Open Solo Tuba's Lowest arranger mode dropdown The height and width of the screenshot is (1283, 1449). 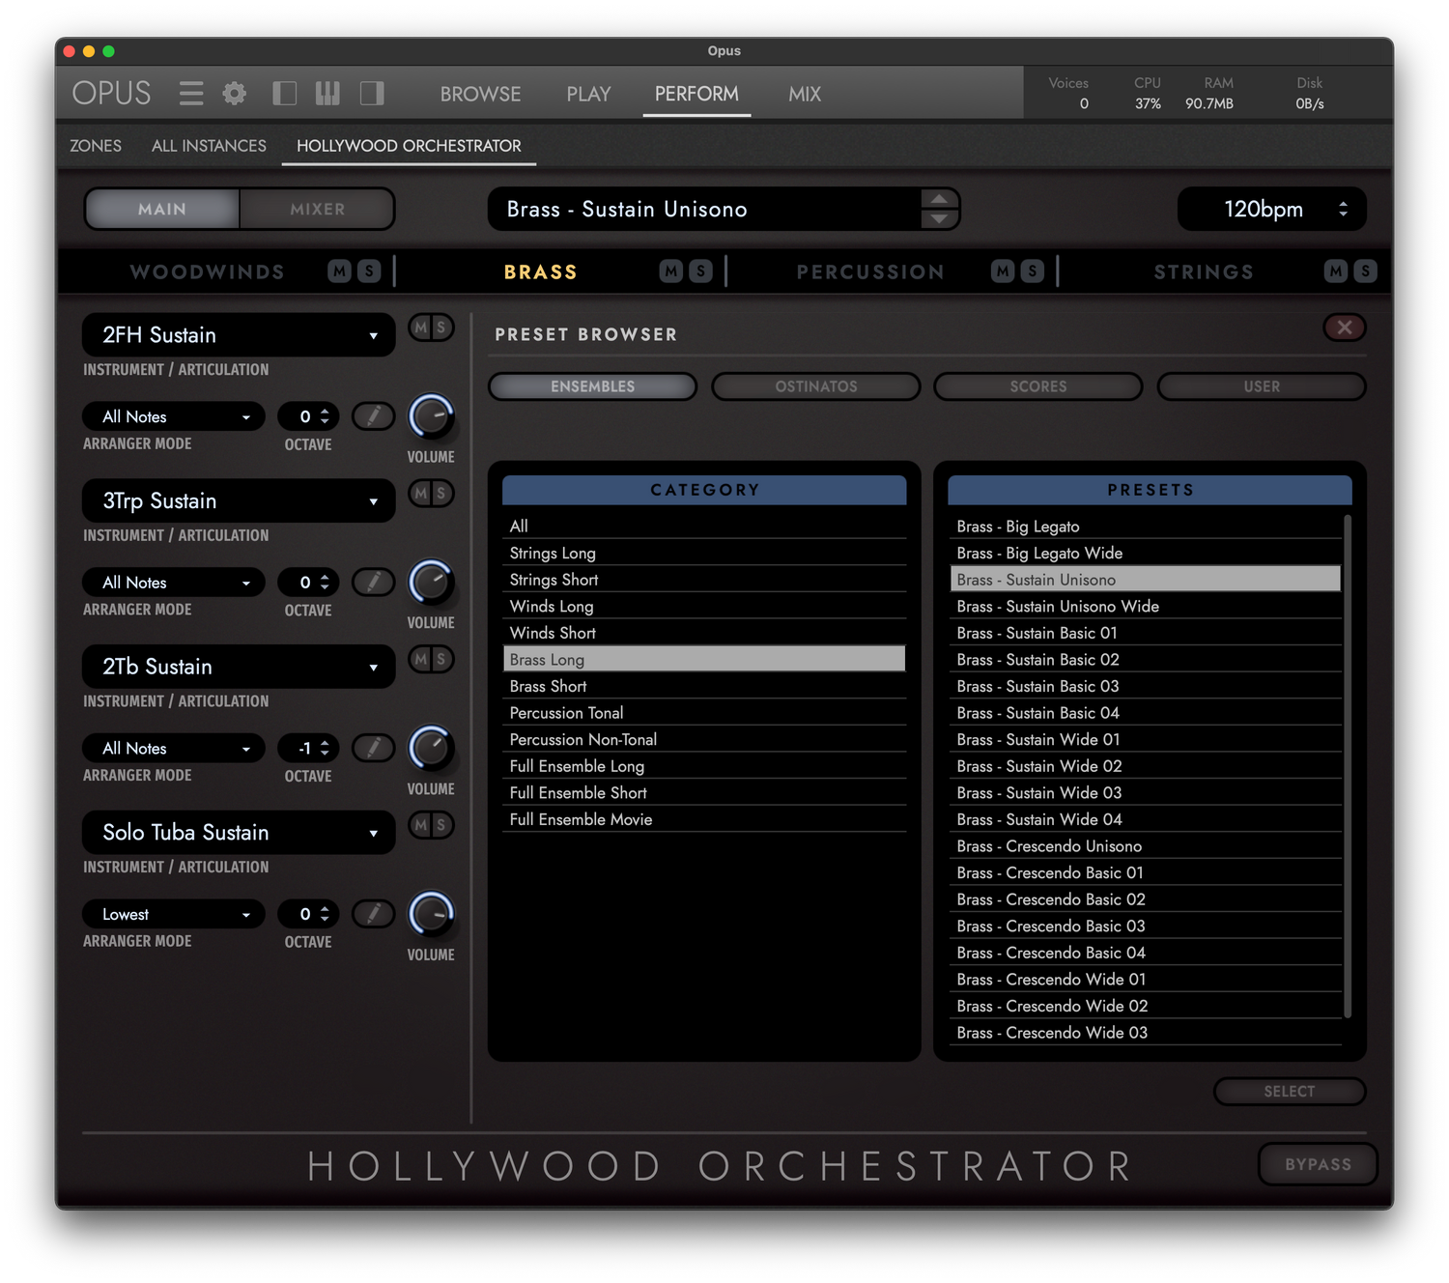(x=174, y=914)
